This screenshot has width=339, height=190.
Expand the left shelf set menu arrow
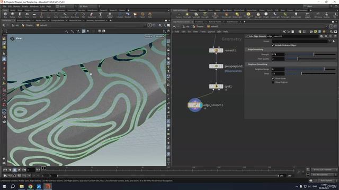click(x=168, y=10)
